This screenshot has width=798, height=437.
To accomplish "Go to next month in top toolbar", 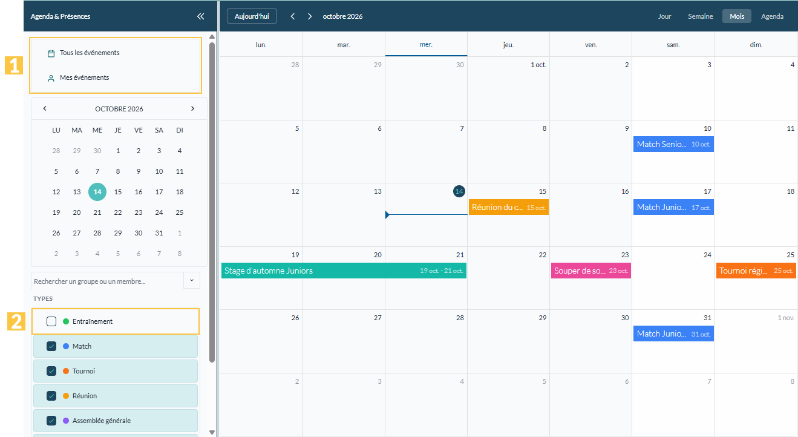I will 310,16.
